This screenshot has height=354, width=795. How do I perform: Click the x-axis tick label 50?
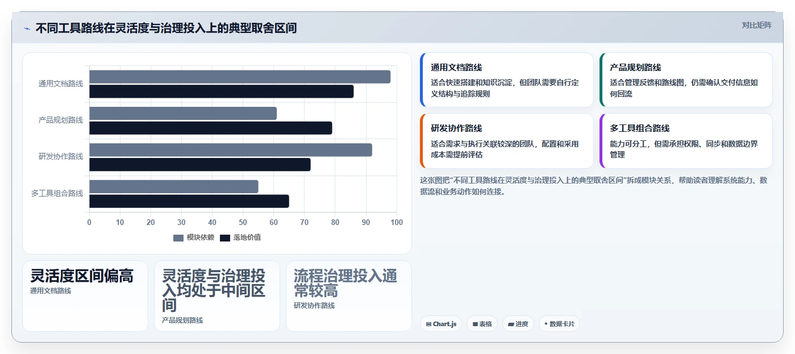pyautogui.click(x=243, y=222)
